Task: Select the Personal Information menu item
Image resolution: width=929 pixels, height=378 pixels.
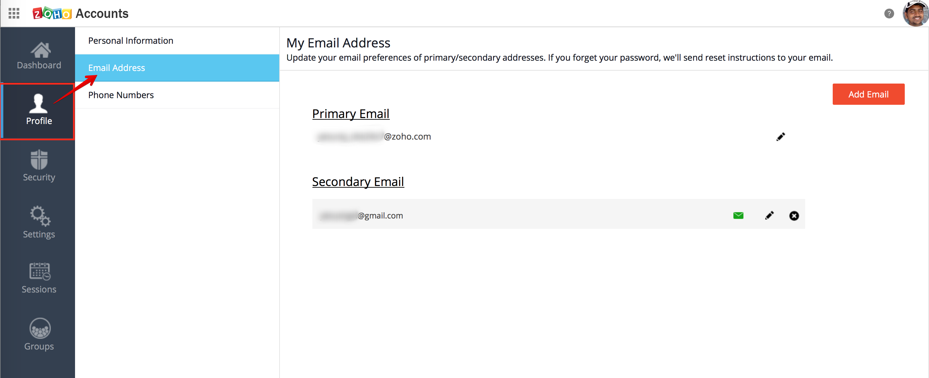Action: (x=130, y=41)
